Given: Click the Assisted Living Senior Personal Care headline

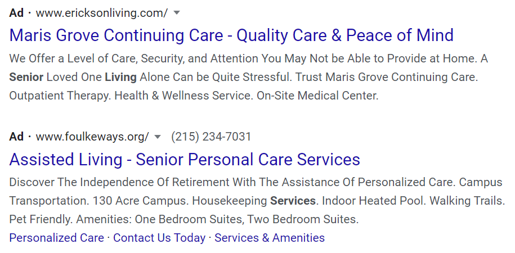Looking at the screenshot, I should (185, 159).
